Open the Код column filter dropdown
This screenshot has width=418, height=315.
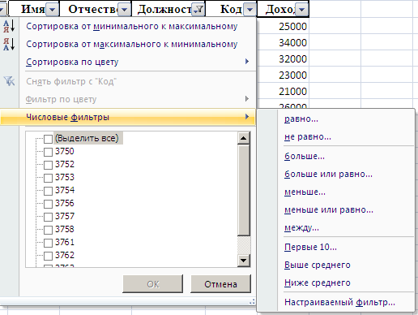(x=250, y=10)
